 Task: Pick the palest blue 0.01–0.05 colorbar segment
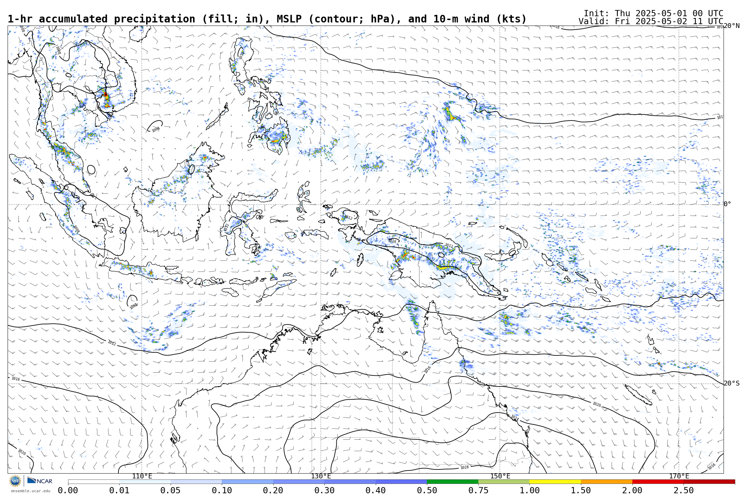pyautogui.click(x=145, y=482)
